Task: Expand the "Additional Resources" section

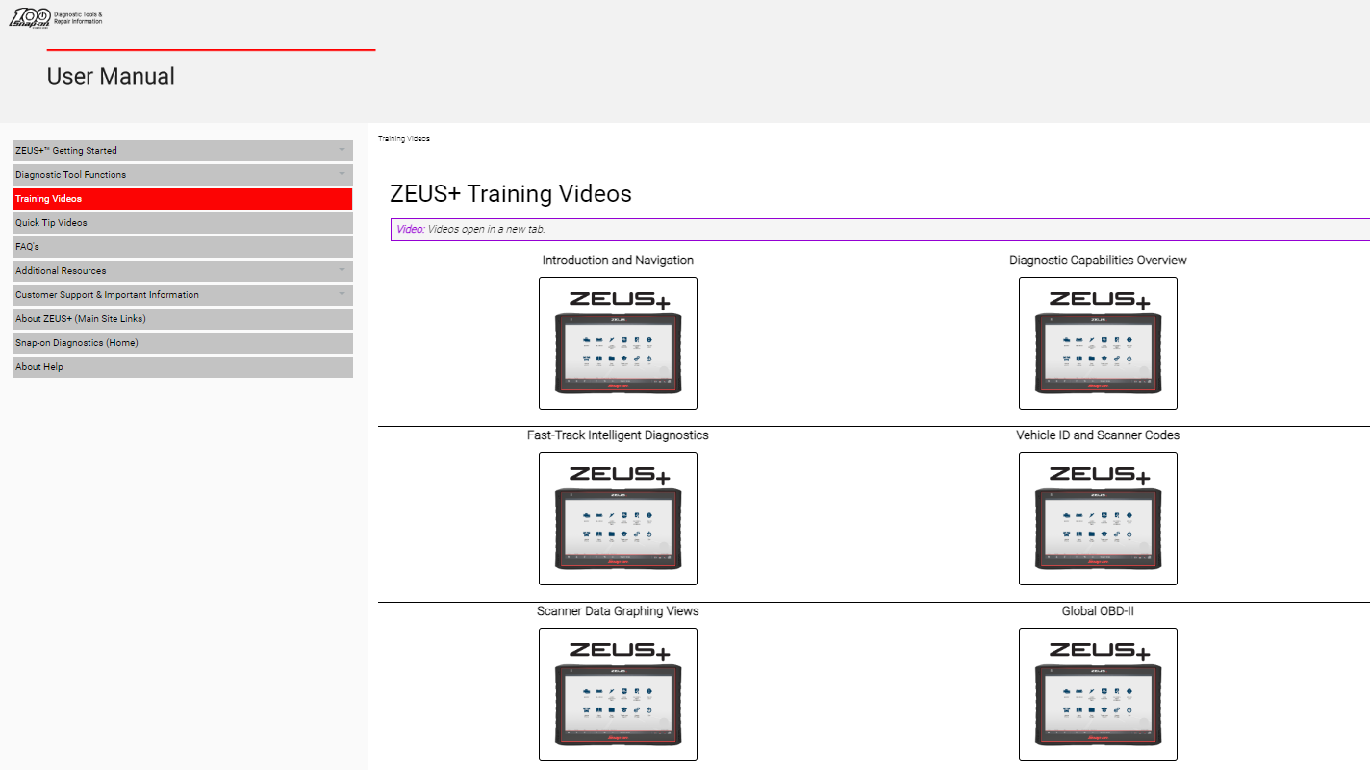Action: pos(182,270)
